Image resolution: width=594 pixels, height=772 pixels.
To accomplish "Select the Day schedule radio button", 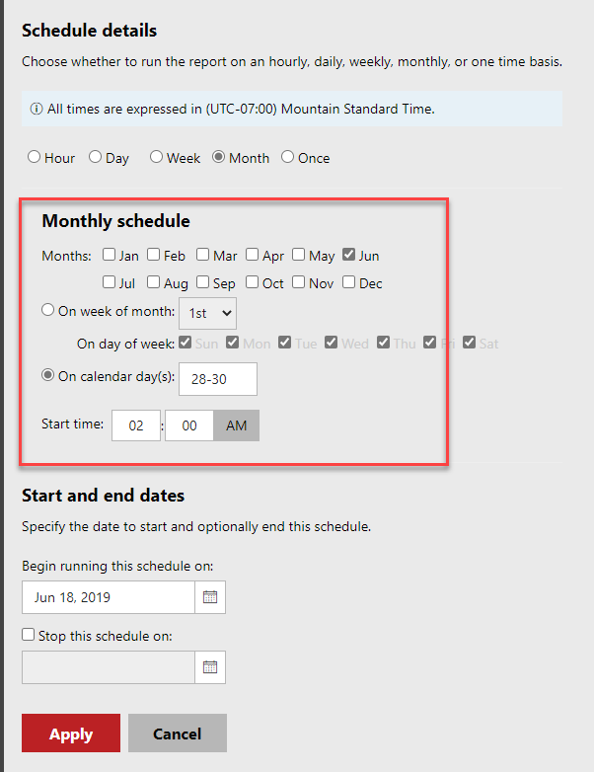I will [x=95, y=157].
